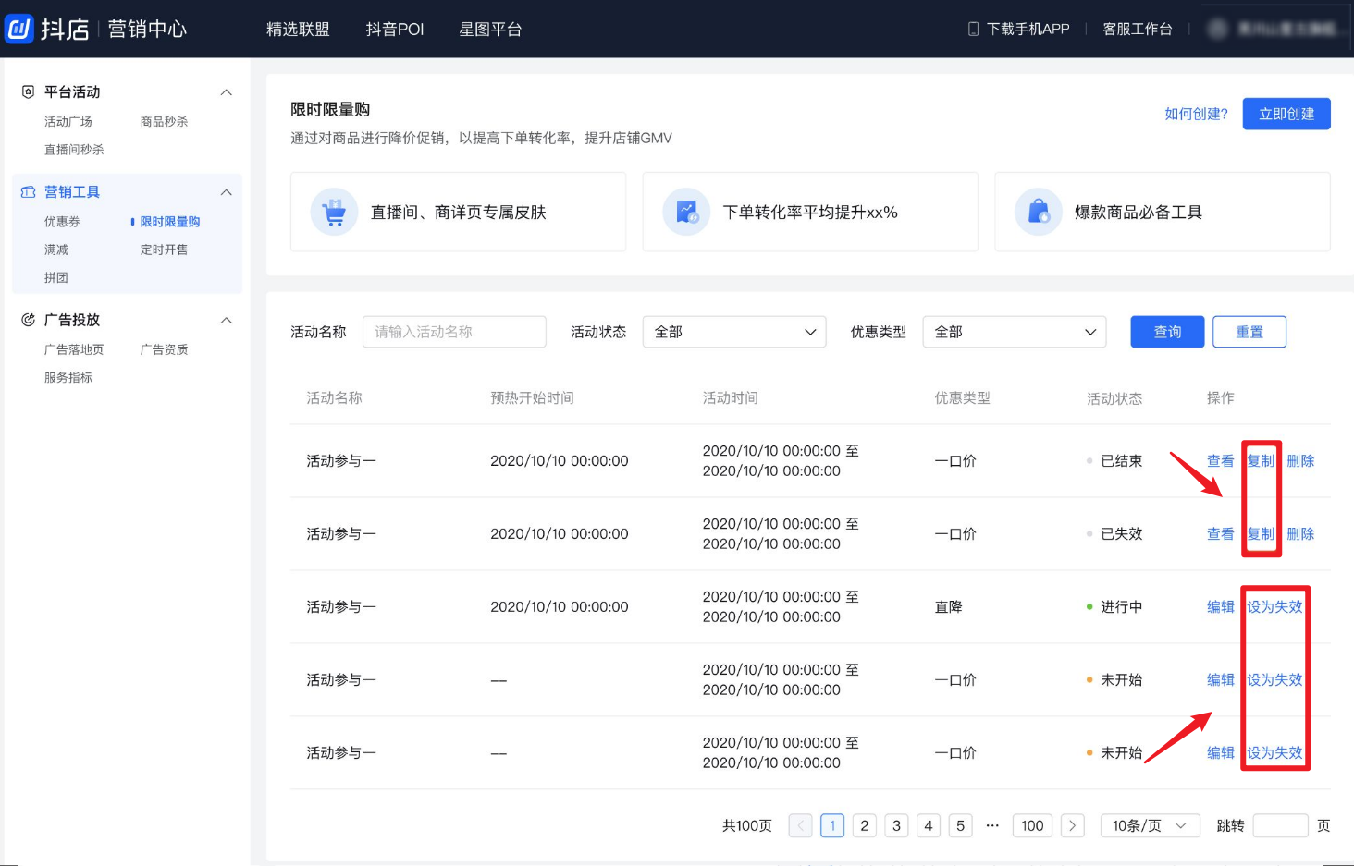Click the 爆款商品必备工具 card
This screenshot has width=1354, height=866.
pyautogui.click(x=1163, y=212)
